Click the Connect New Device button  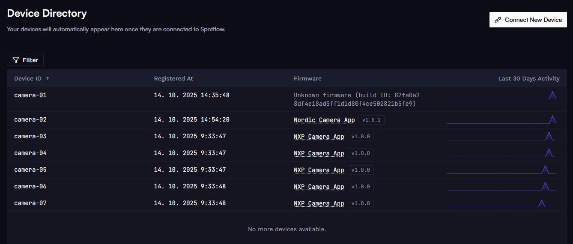pos(528,20)
